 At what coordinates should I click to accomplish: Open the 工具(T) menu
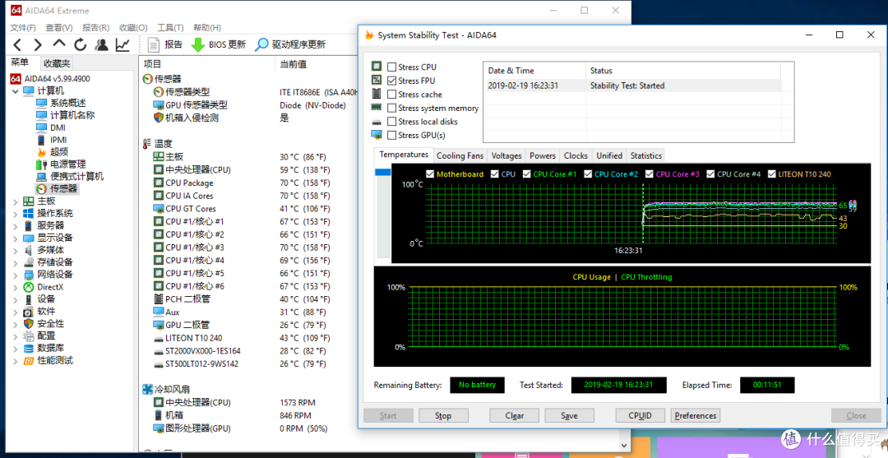pos(170,27)
